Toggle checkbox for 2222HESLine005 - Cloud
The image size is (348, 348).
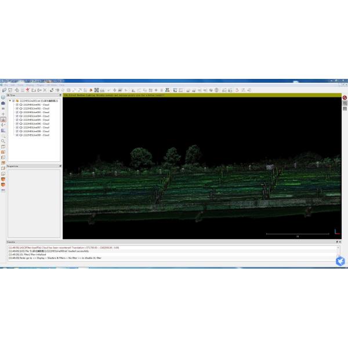click(17, 120)
